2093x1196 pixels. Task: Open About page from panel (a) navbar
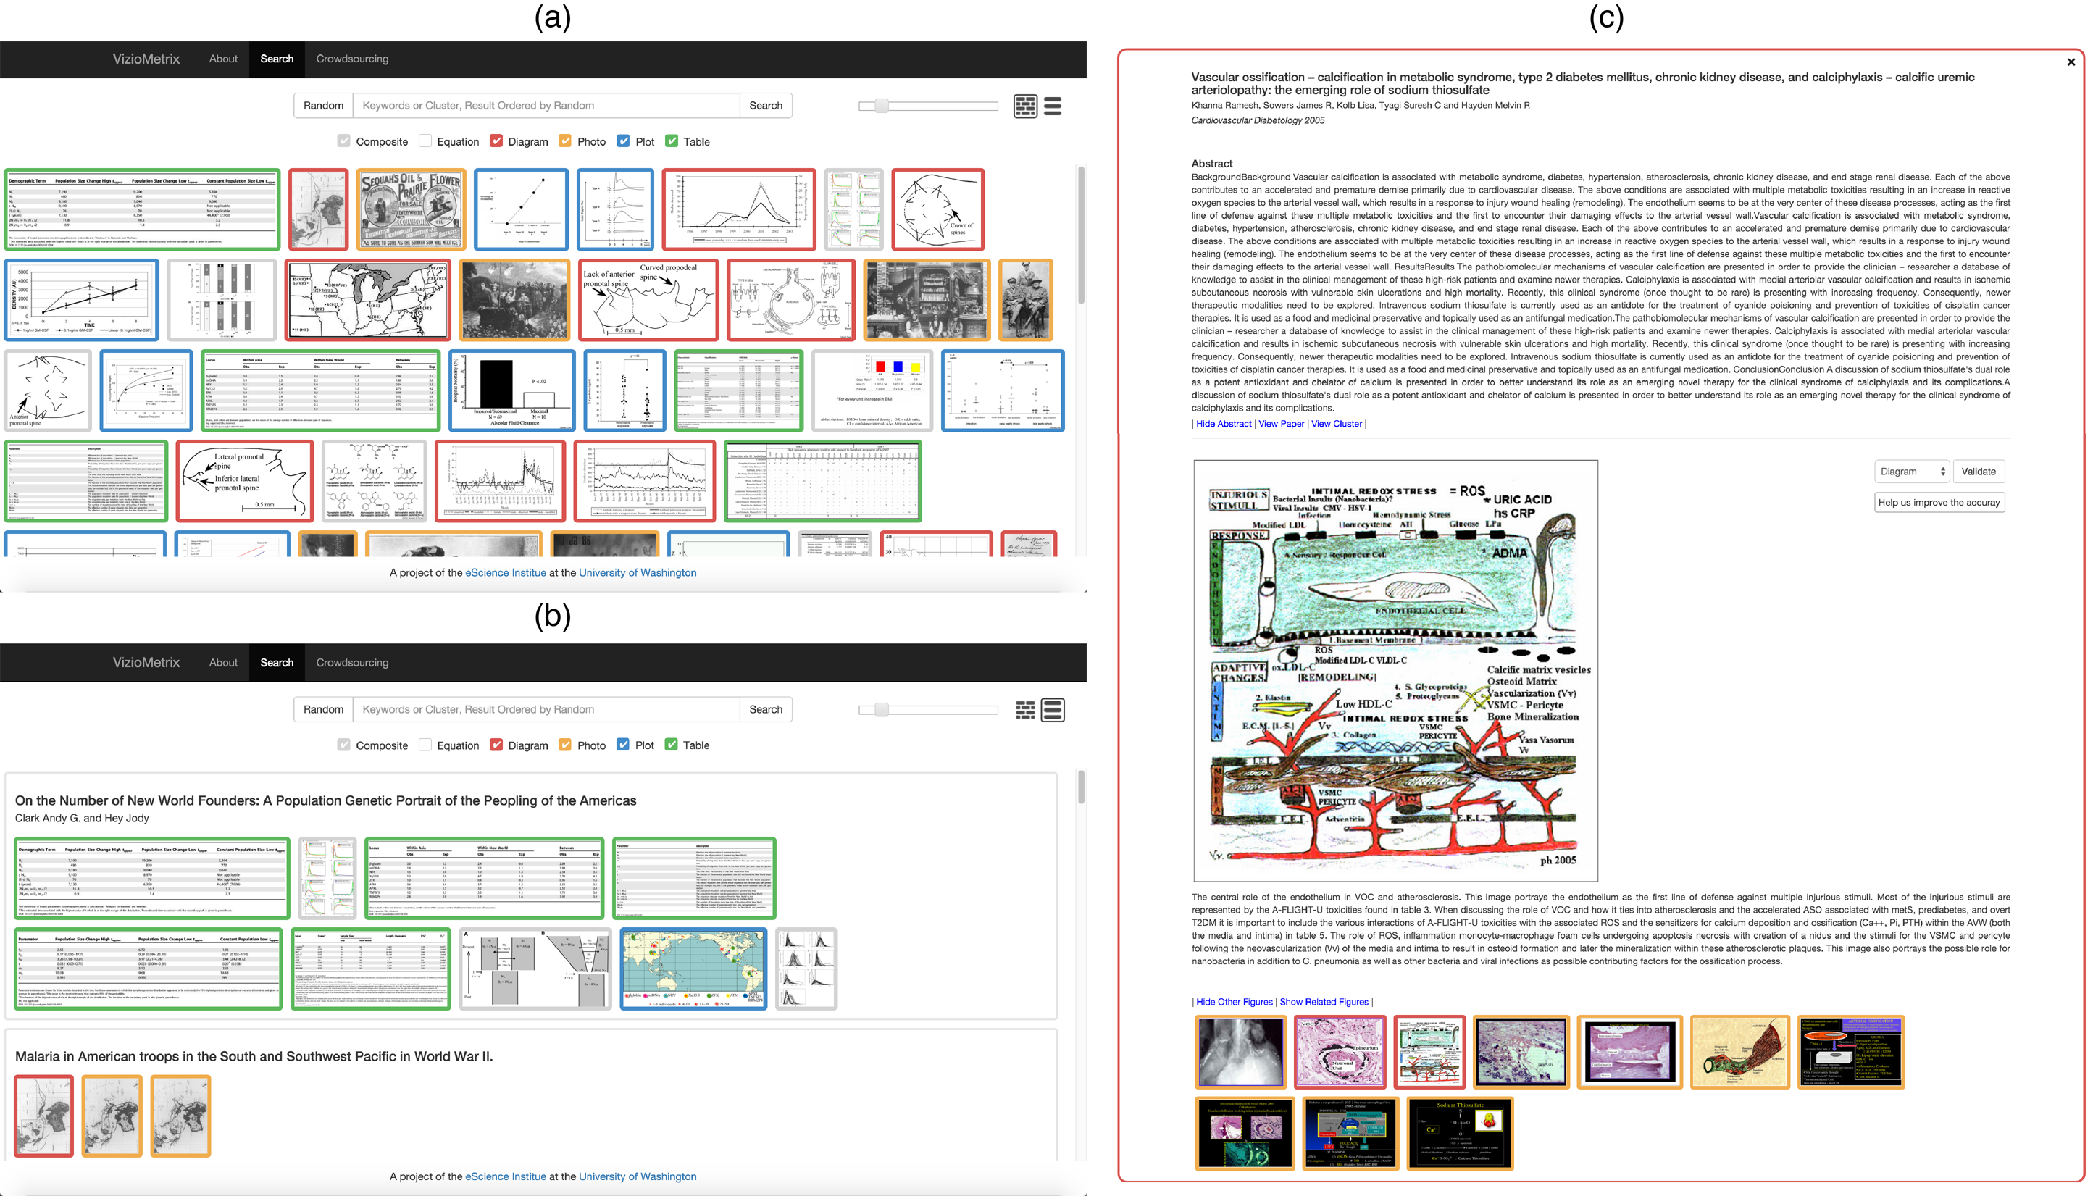(222, 59)
